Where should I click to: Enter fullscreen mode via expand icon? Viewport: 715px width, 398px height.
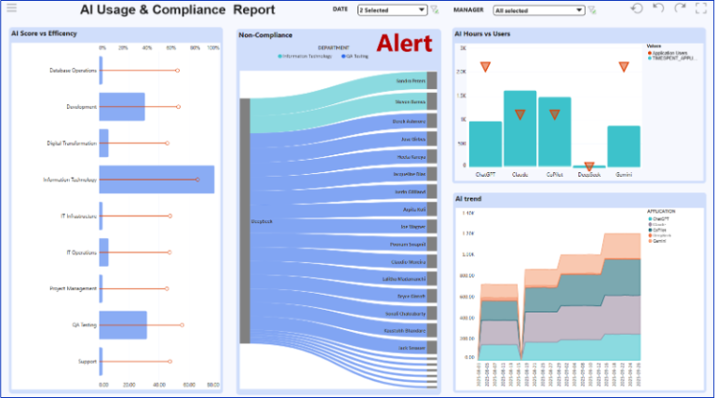click(703, 8)
